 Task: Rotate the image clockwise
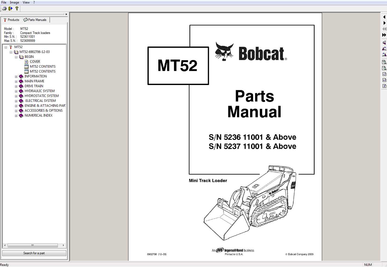[384, 55]
